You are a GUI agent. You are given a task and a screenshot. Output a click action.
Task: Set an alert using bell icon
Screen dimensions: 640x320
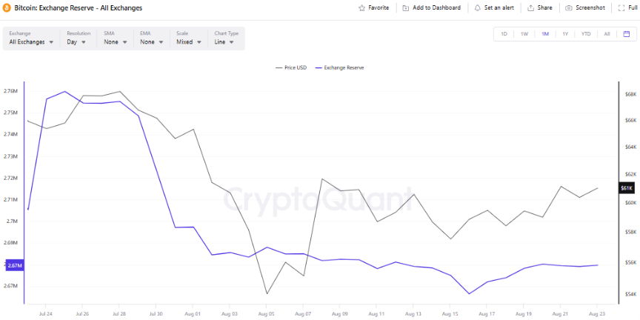pyautogui.click(x=477, y=8)
